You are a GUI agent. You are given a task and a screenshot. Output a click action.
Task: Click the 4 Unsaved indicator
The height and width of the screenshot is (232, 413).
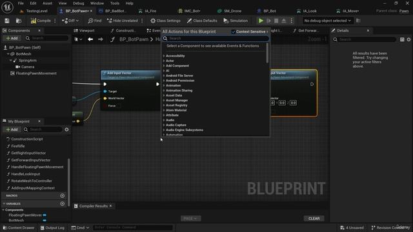352,227
